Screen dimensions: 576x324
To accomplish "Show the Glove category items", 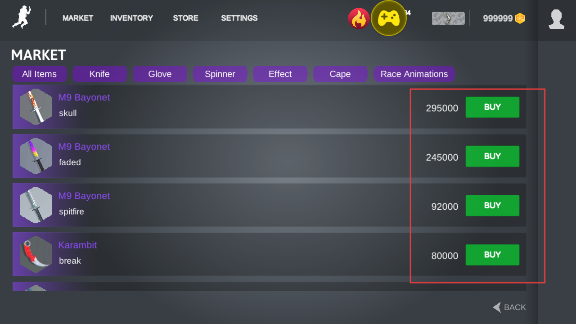I will [160, 74].
